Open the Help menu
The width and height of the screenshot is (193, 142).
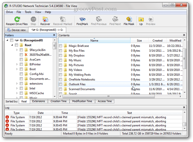[x=48, y=12]
